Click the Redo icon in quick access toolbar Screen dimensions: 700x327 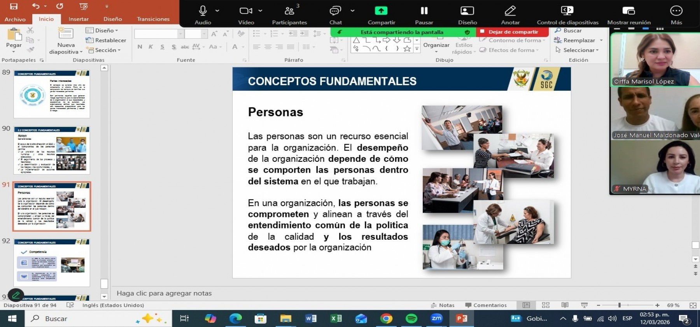[x=59, y=6]
